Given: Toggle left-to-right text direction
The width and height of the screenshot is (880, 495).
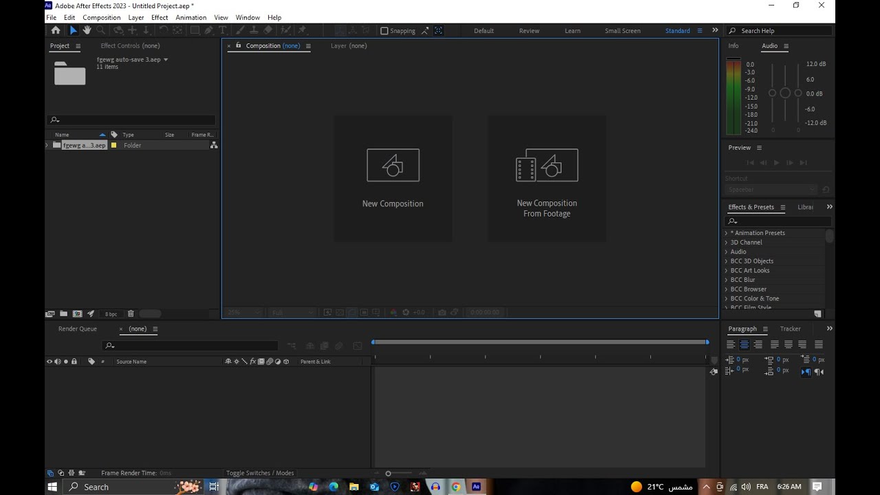Looking at the screenshot, I should tap(806, 372).
